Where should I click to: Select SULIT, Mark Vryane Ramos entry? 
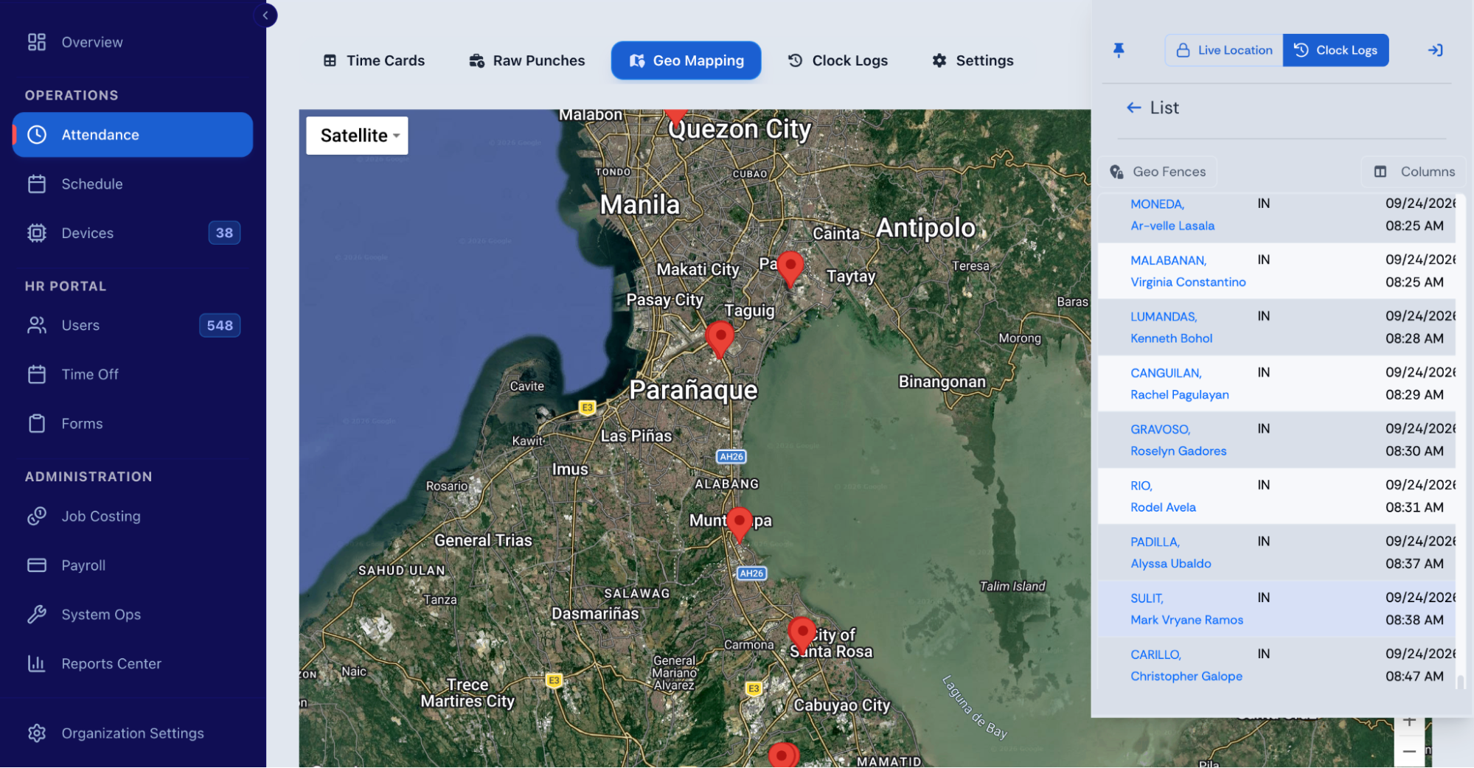1276,609
